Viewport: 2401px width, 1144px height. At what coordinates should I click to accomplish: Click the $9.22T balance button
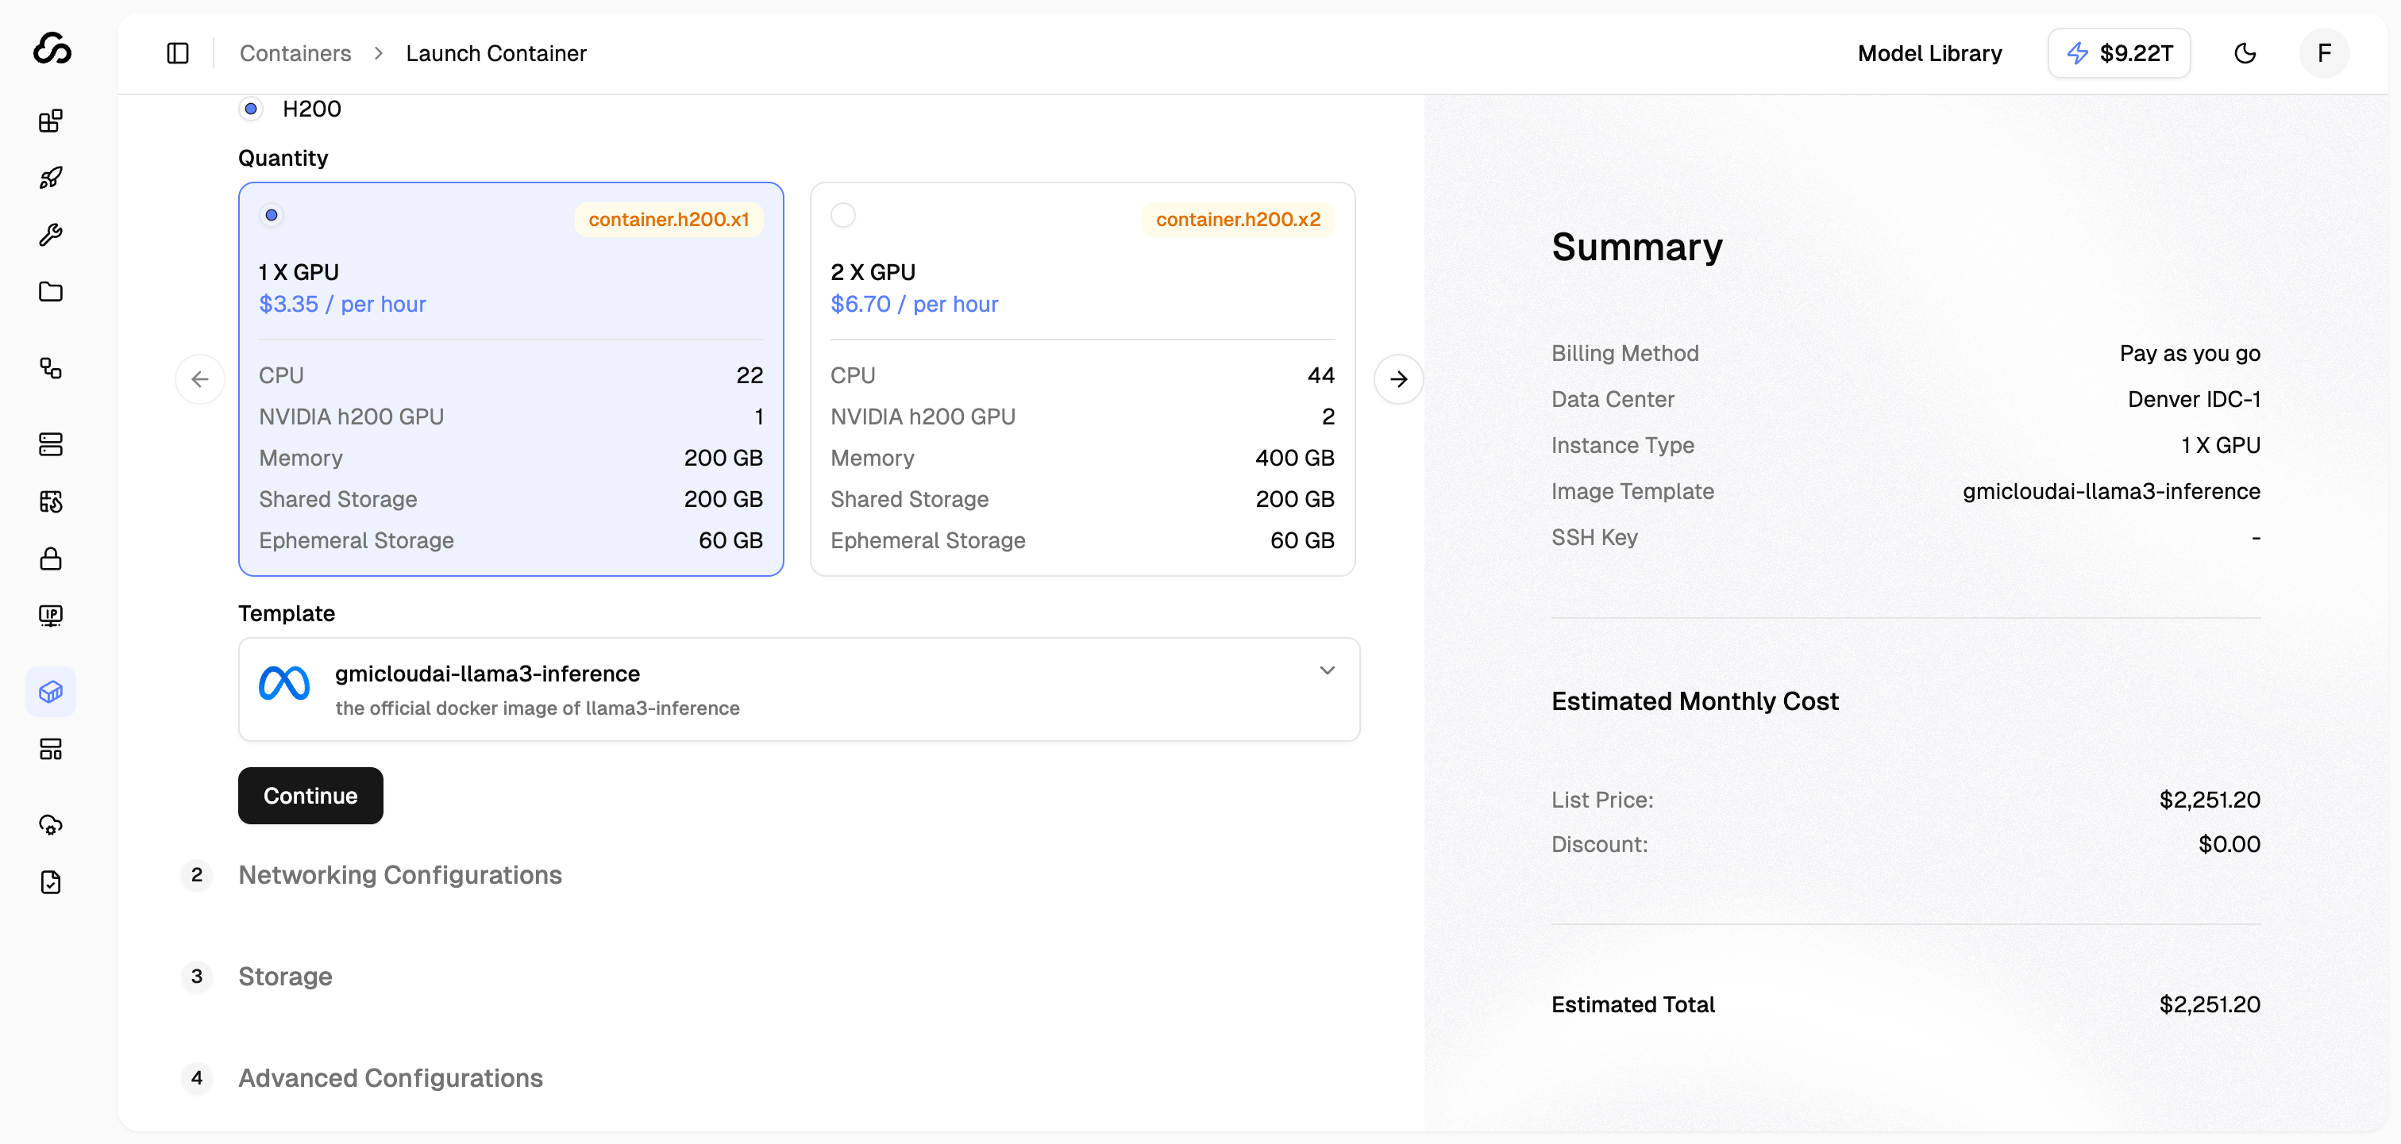point(2118,53)
